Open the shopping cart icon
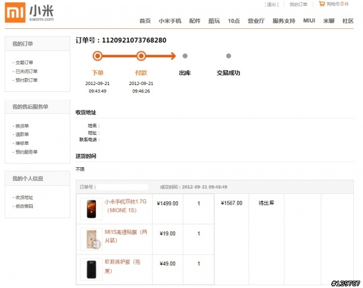 (x=322, y=4)
